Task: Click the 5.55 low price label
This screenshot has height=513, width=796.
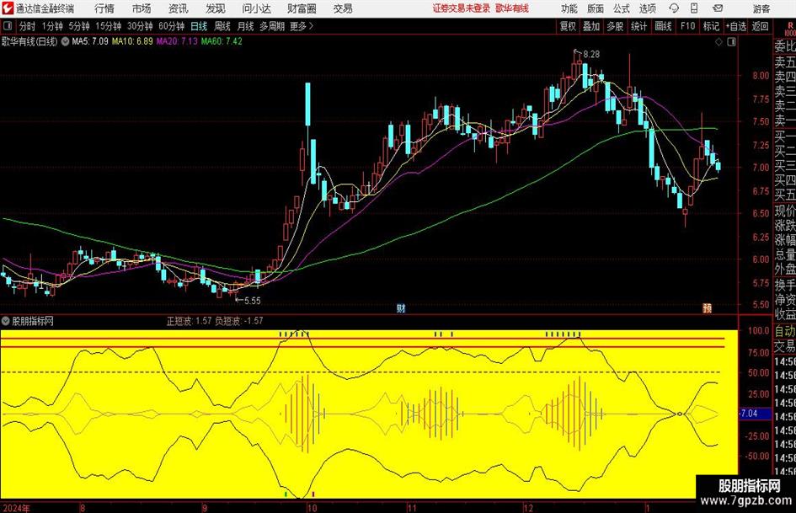Action: (253, 301)
